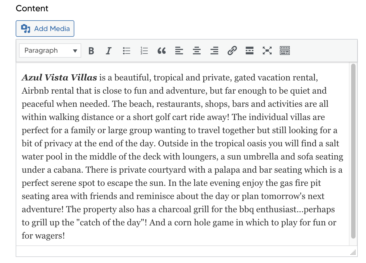Click the words "for wagers!" in the editor
This screenshot has width=366, height=263.
pos(43,236)
